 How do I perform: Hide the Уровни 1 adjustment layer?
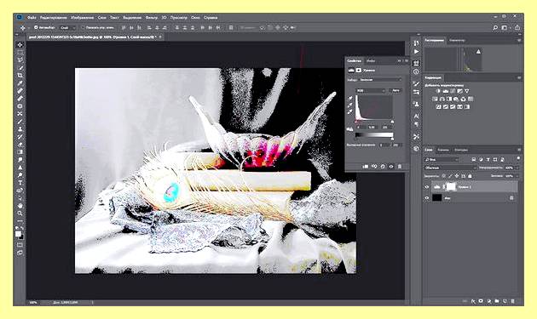tap(427, 187)
